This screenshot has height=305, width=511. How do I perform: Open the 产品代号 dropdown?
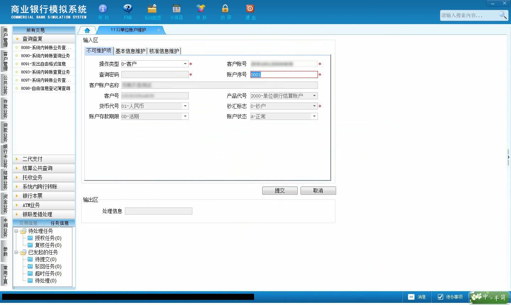(x=314, y=96)
